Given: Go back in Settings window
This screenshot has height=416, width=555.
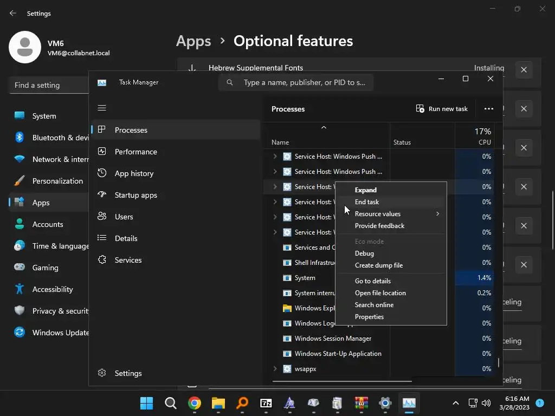Looking at the screenshot, I should (x=13, y=13).
